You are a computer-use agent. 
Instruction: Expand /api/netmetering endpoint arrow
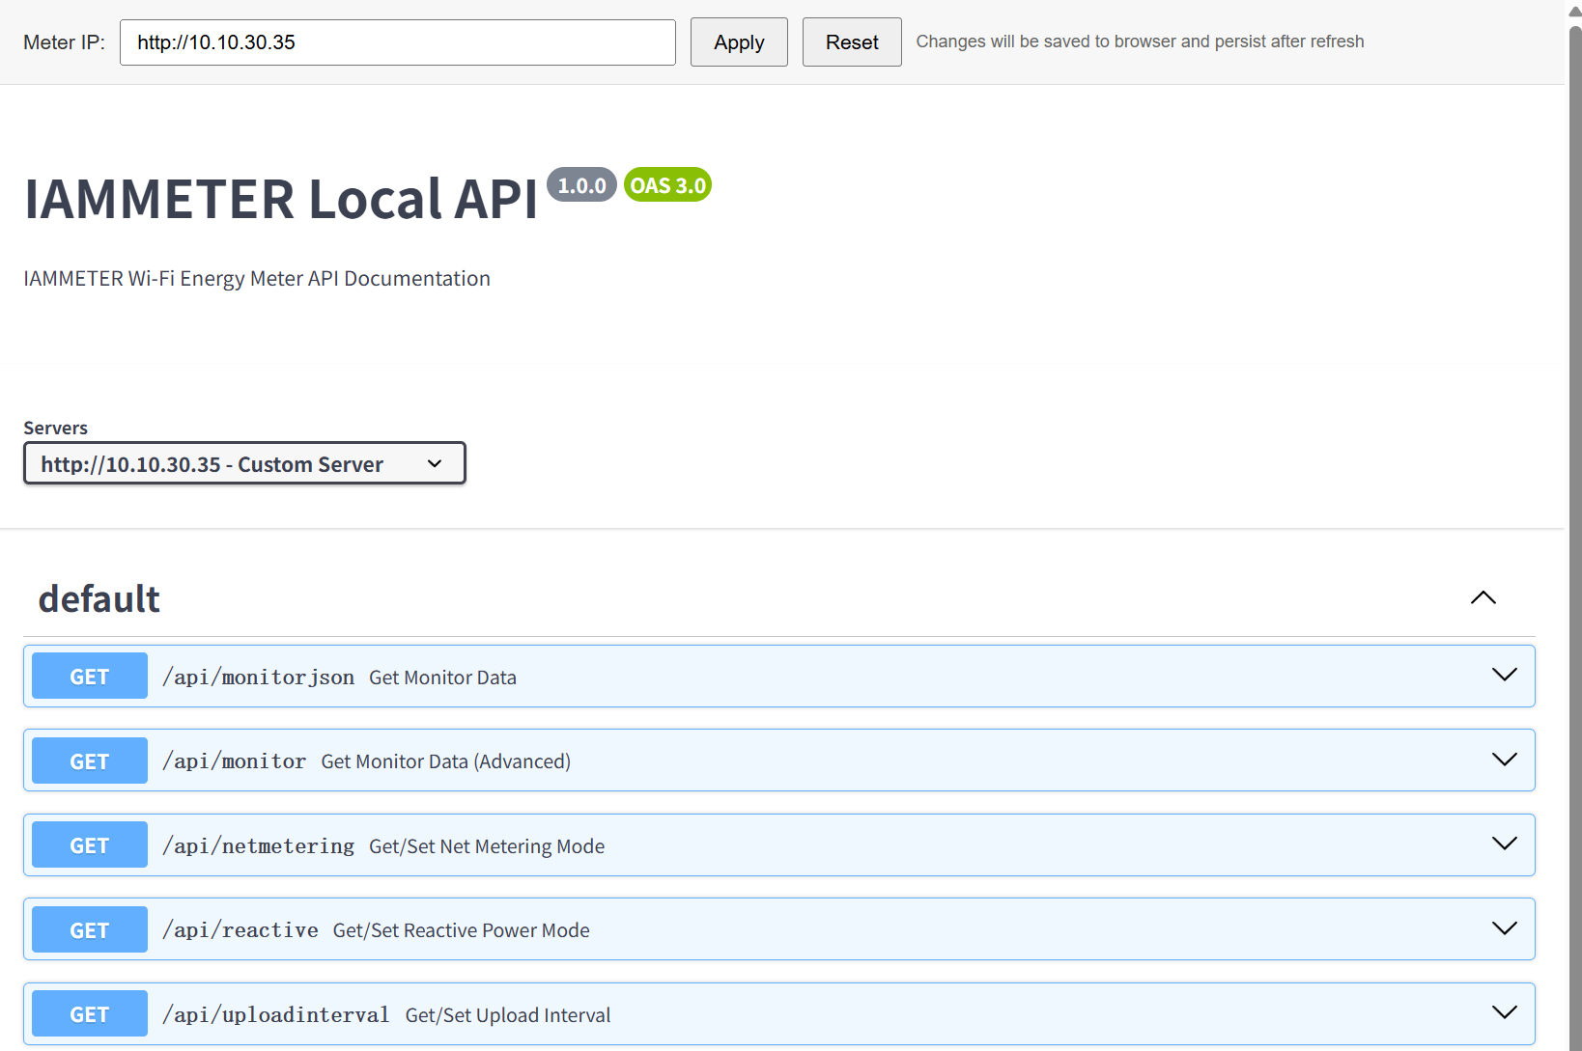coord(1504,844)
